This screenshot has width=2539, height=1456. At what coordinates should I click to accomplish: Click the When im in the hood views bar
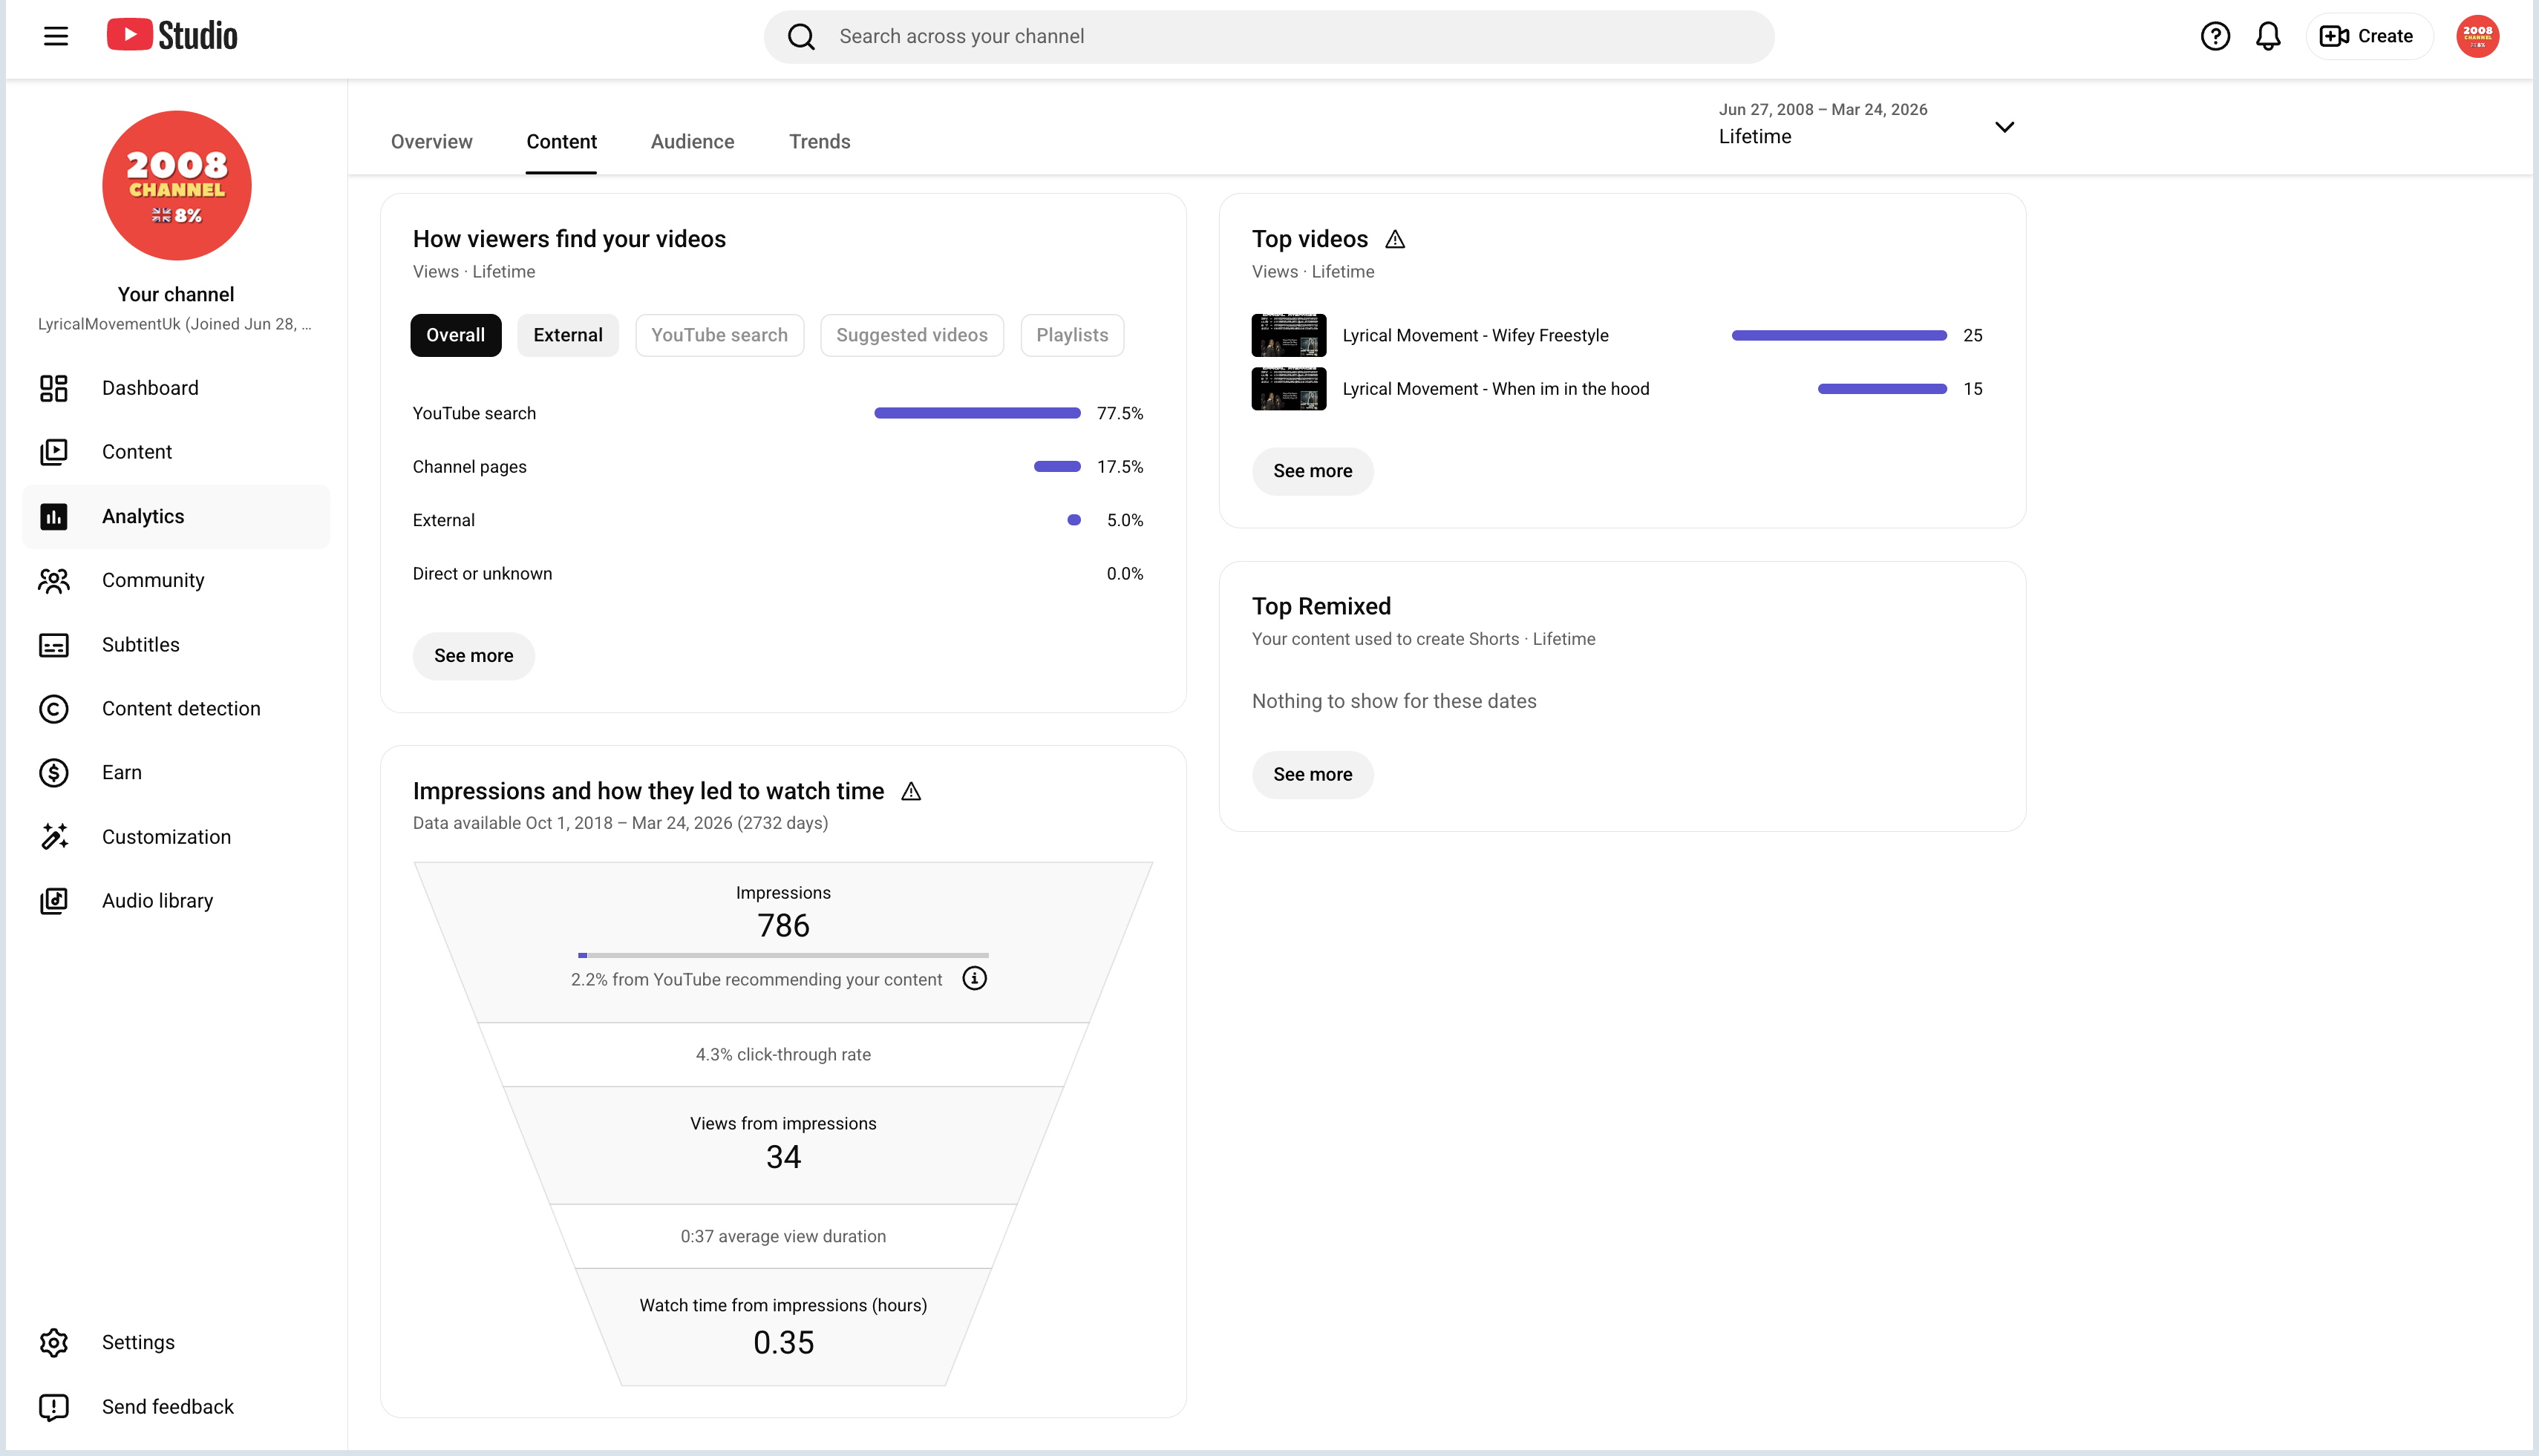click(1882, 389)
